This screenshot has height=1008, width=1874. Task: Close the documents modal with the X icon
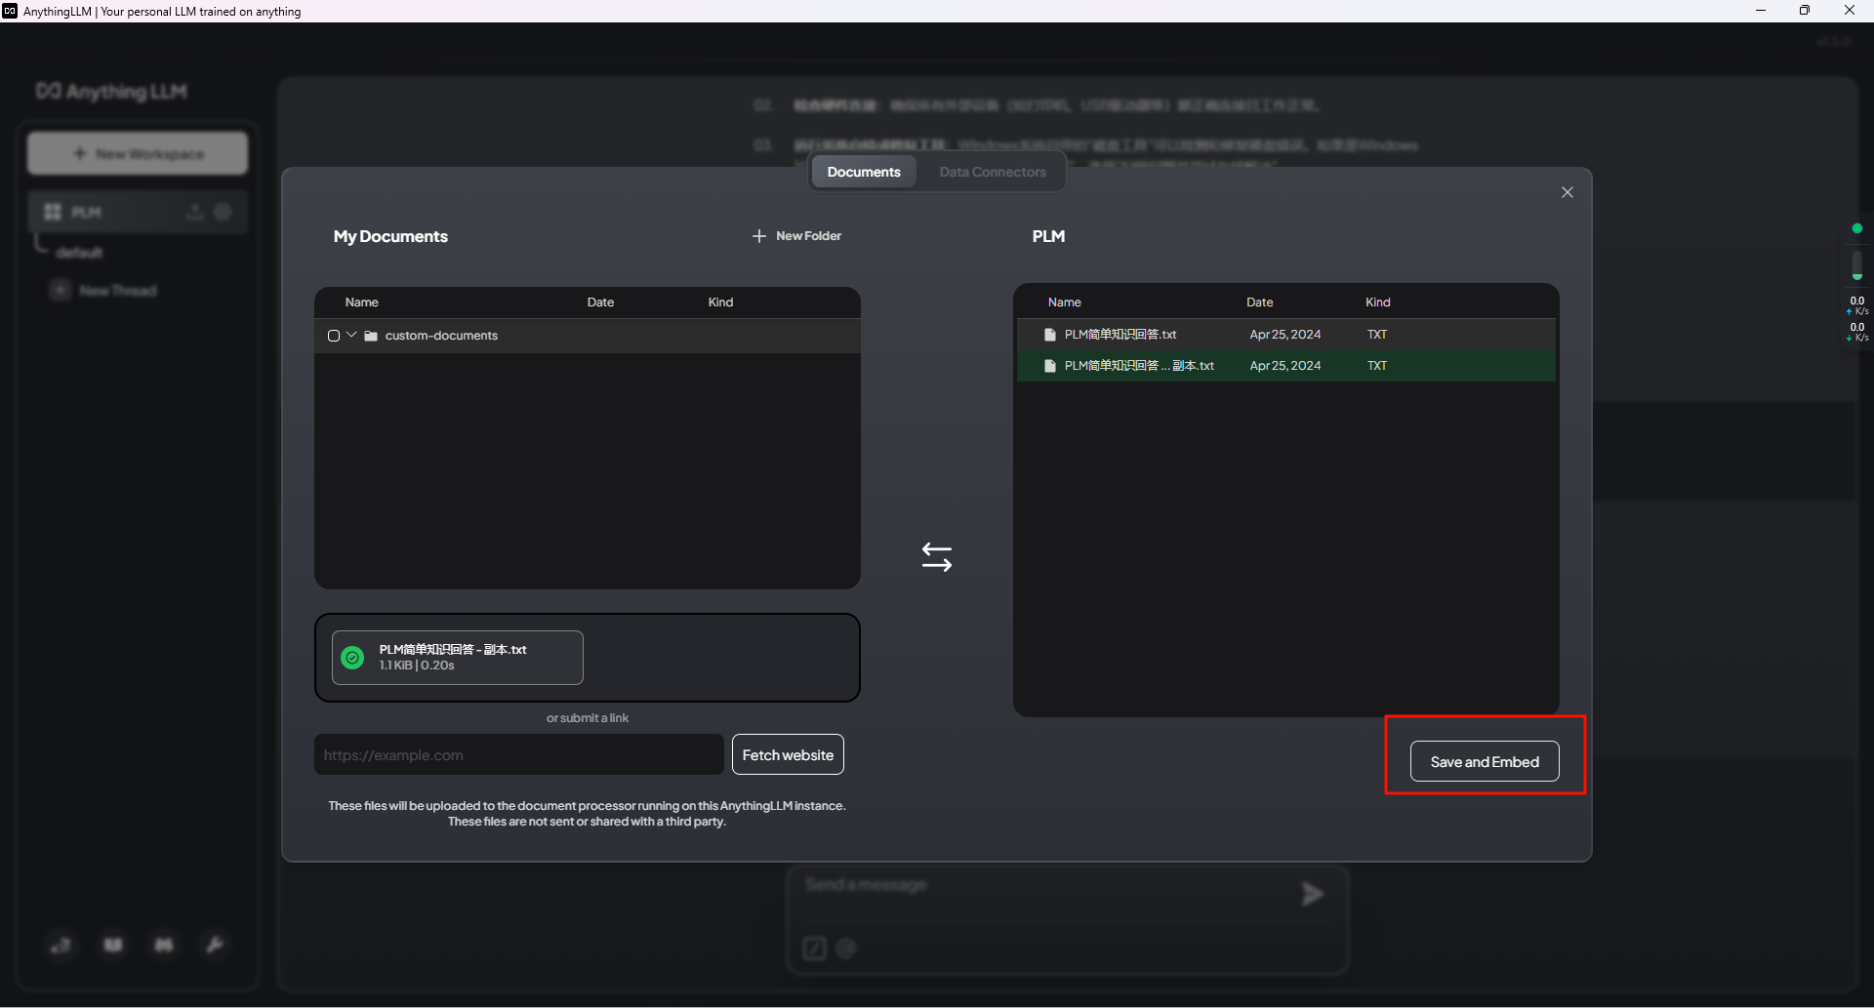(x=1567, y=192)
